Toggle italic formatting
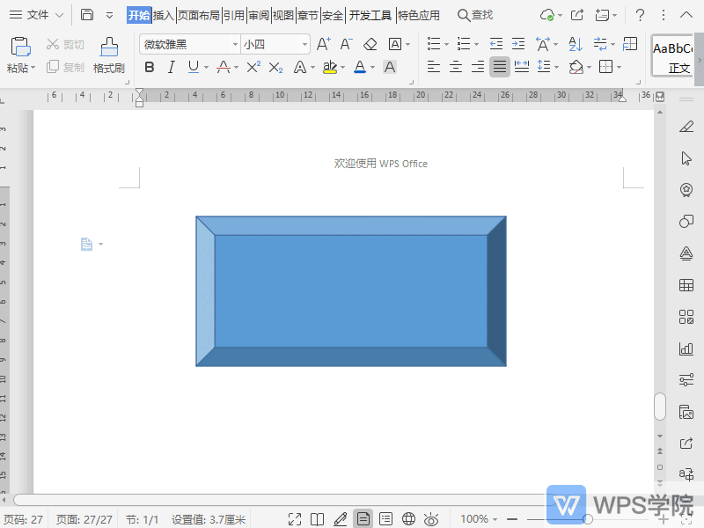 pyautogui.click(x=171, y=67)
